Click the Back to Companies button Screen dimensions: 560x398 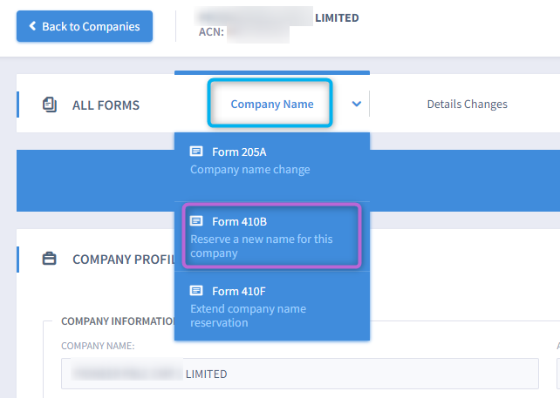click(x=85, y=26)
